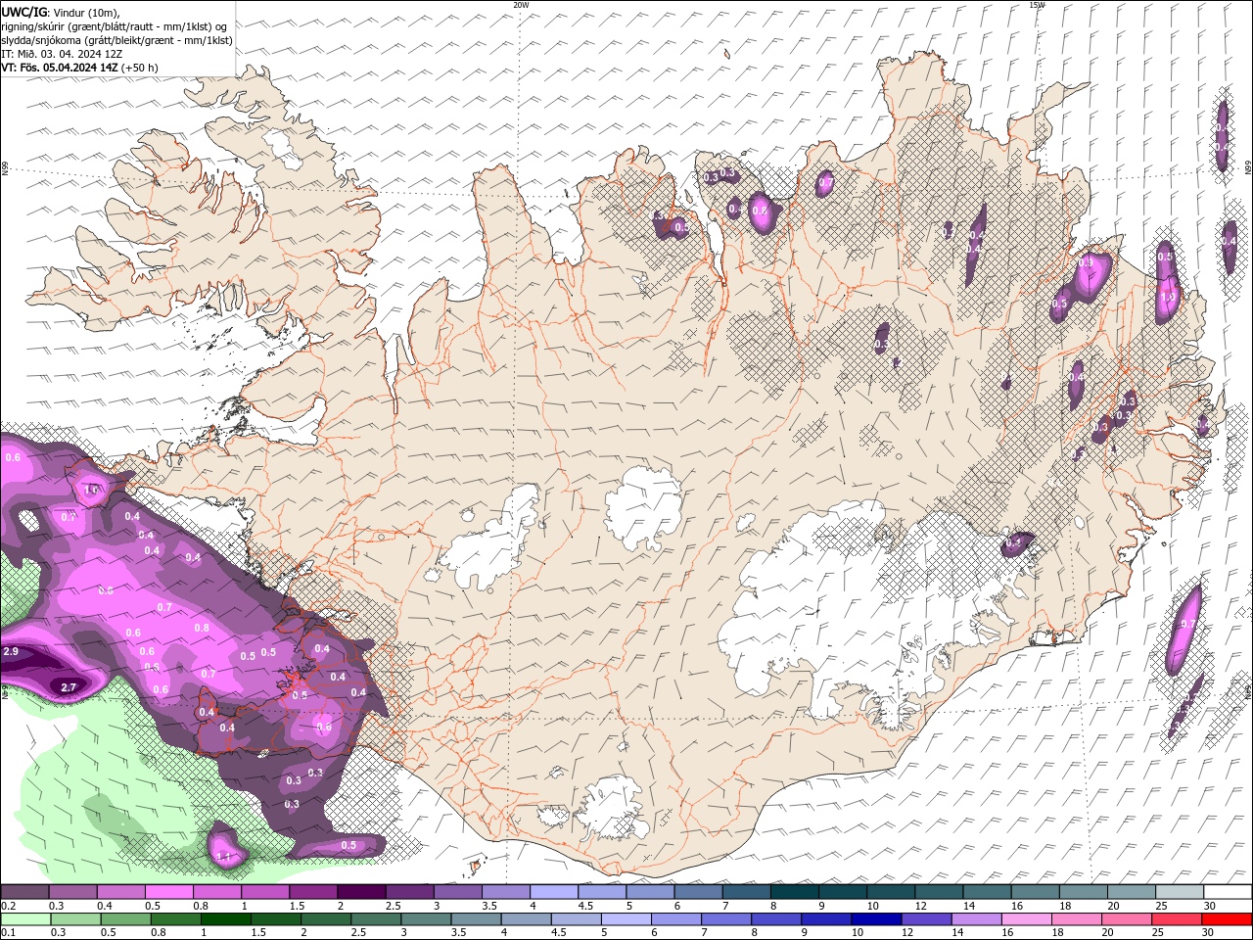Pick the darkest green 1 swatch in rain legend
This screenshot has width=1253, height=940.
click(225, 919)
